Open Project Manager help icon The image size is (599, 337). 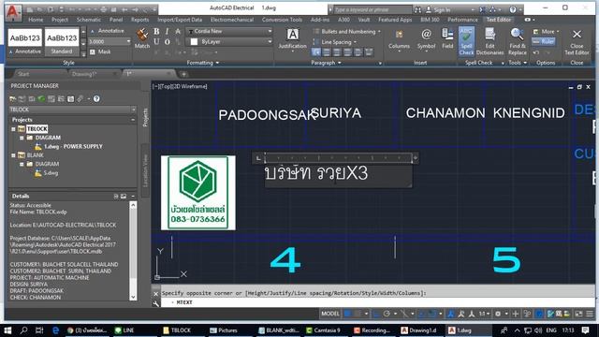pos(96,99)
